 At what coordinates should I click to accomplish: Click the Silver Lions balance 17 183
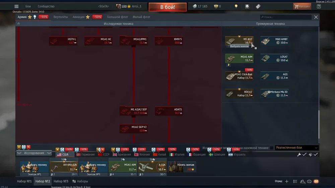coord(200,6)
